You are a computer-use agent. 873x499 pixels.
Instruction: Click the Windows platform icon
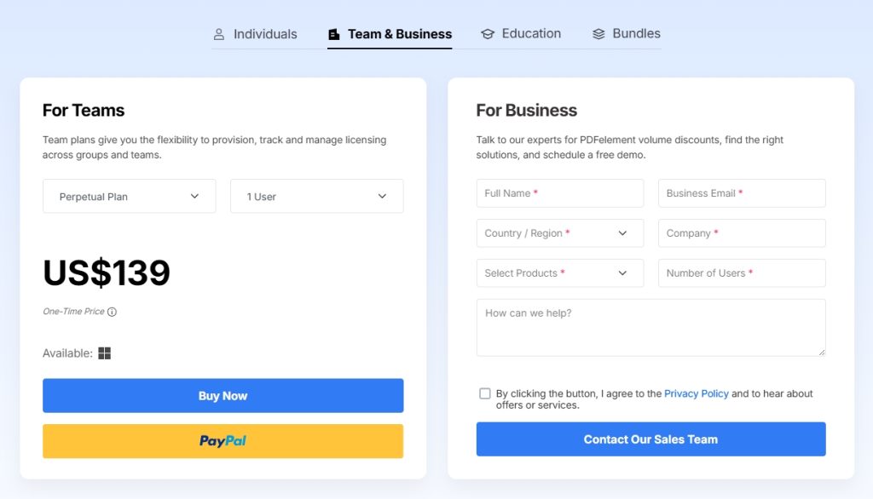[105, 353]
